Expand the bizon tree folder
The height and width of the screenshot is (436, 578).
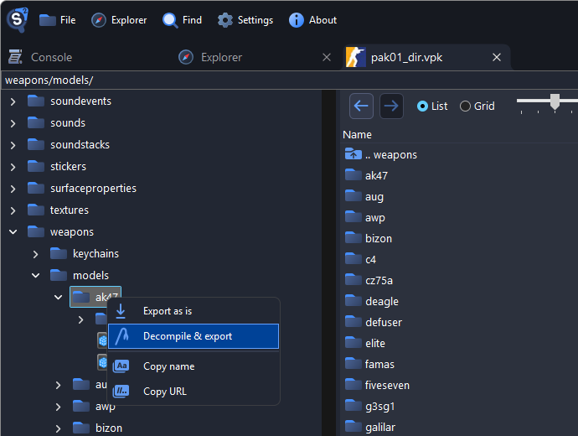pyautogui.click(x=59, y=428)
